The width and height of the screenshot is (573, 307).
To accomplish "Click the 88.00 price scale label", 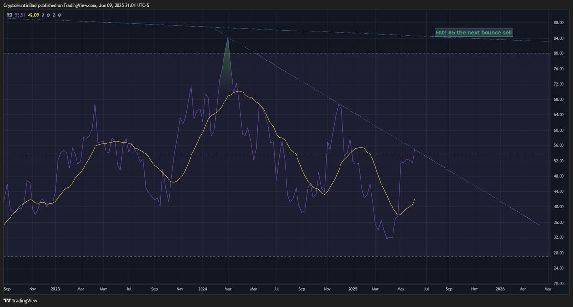I will (560, 22).
